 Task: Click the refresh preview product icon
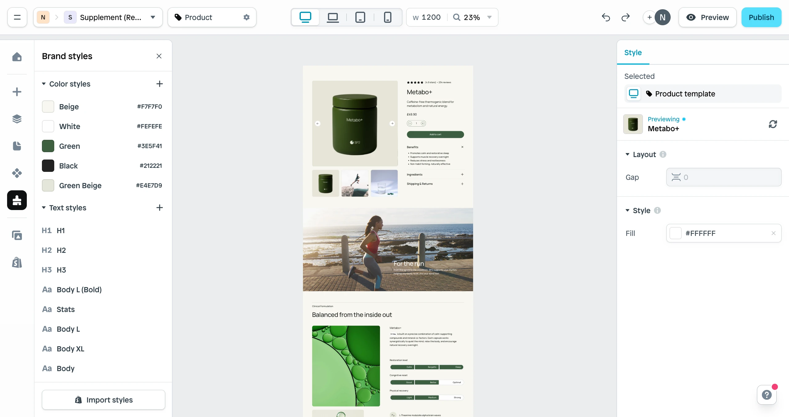pos(773,124)
